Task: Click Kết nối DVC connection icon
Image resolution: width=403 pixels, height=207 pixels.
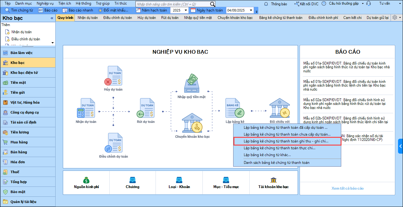Action: [297, 4]
